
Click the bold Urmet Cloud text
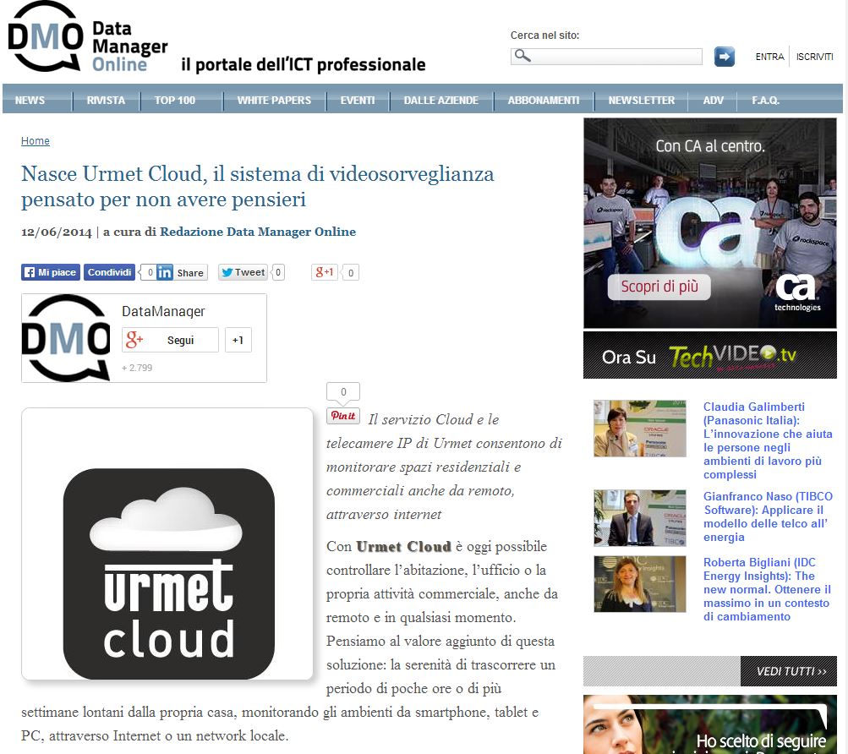point(403,546)
